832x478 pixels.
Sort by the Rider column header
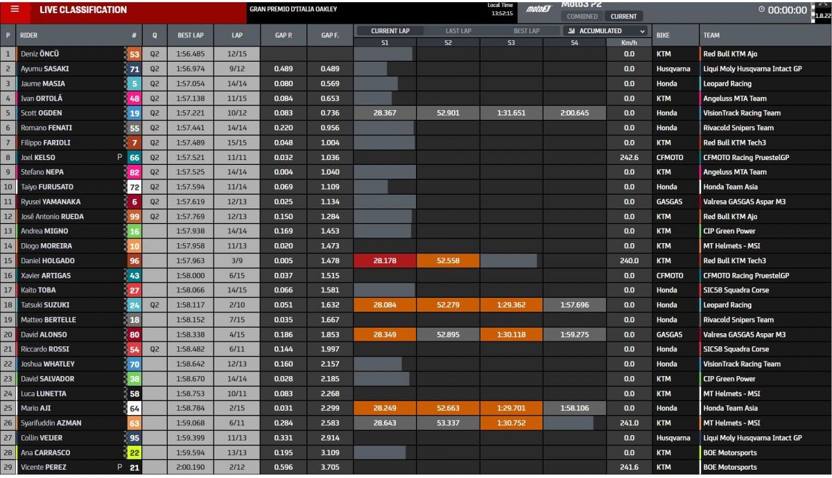(28, 35)
